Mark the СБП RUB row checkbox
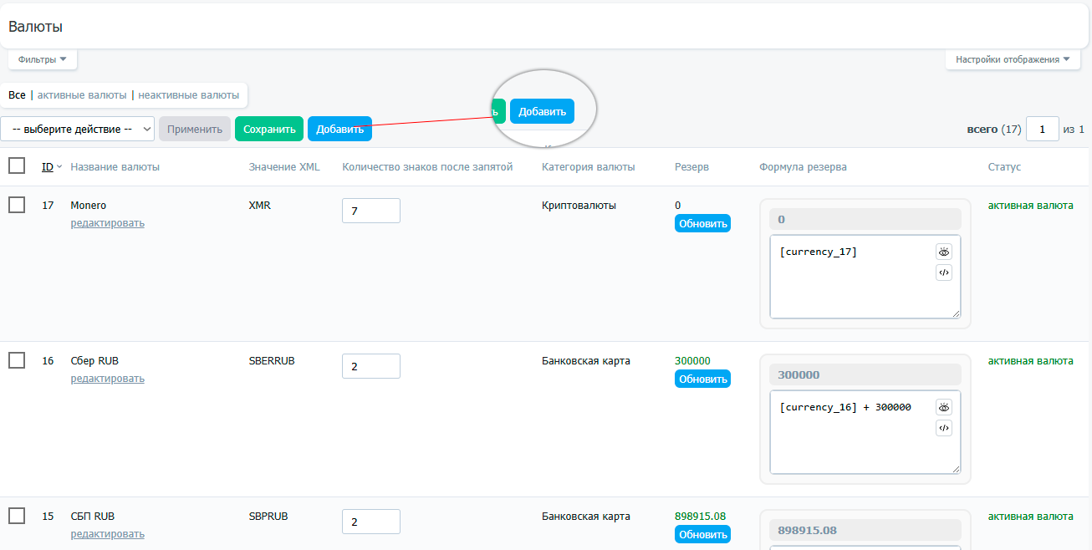 (17, 516)
